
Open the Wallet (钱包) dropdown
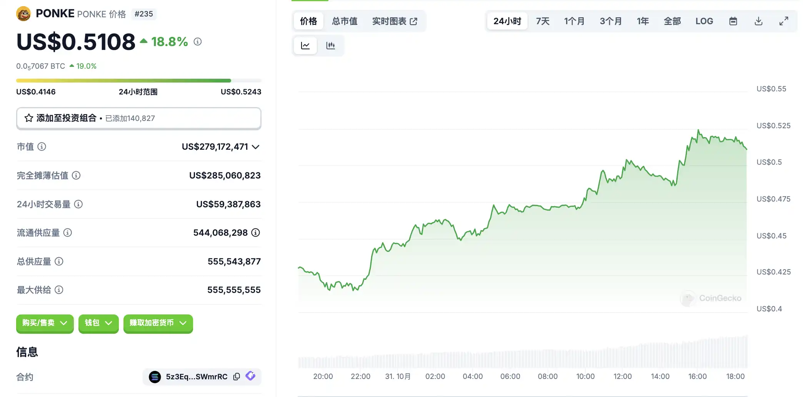click(x=98, y=323)
